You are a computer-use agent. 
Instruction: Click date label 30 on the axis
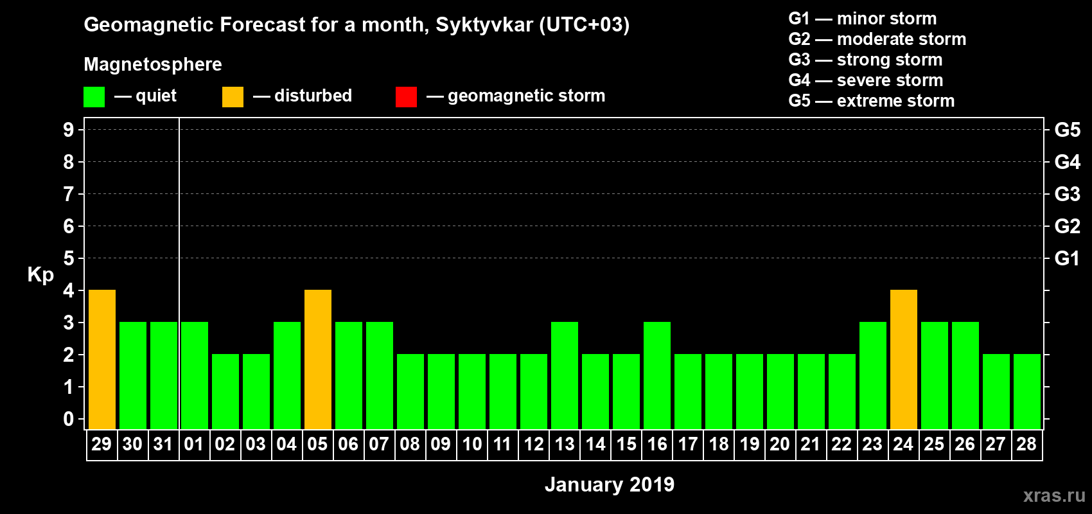(132, 444)
